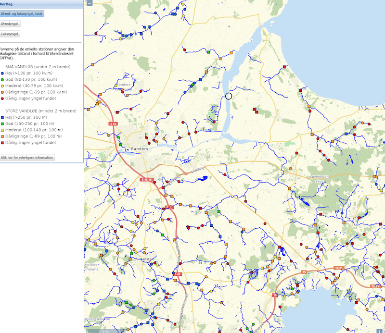Click the Ringvej Syd road label
Screen dimensions: 385x333
(172, 182)
